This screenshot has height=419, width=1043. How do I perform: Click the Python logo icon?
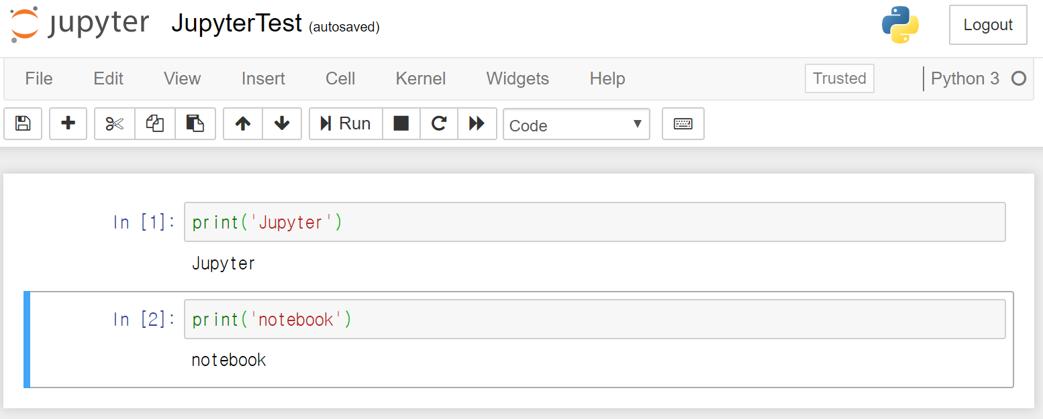[x=900, y=25]
